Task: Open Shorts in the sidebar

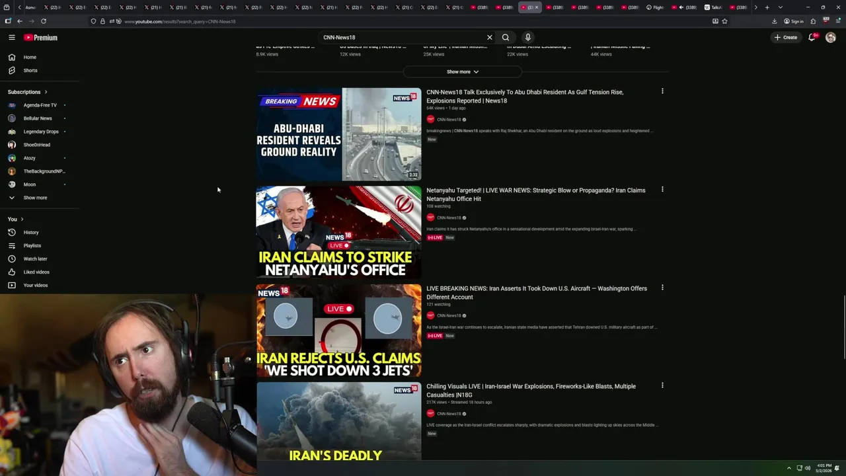Action: [30, 71]
